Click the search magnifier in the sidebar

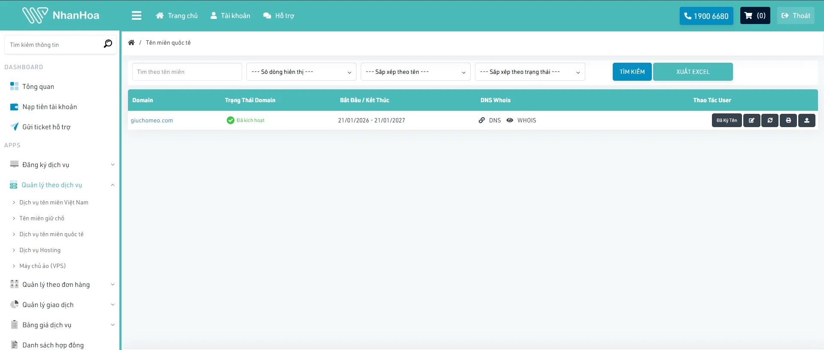[x=108, y=44]
